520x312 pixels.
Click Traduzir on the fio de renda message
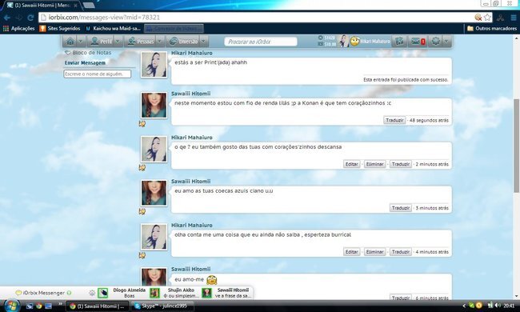click(x=394, y=120)
